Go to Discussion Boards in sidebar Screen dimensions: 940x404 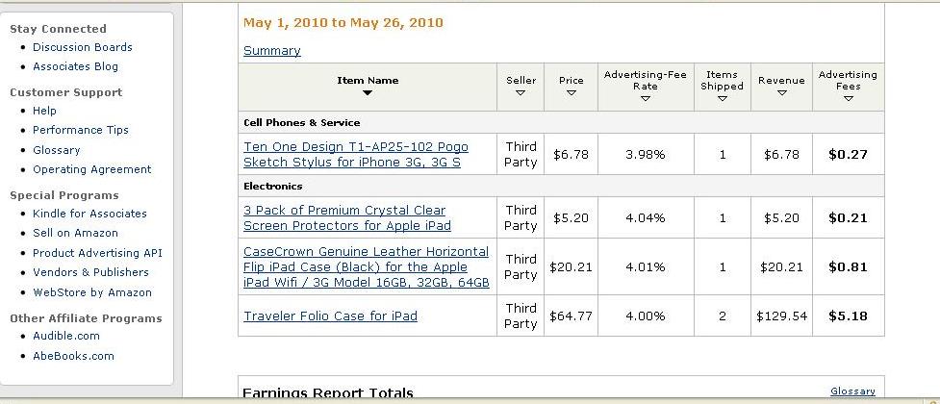pyautogui.click(x=83, y=47)
